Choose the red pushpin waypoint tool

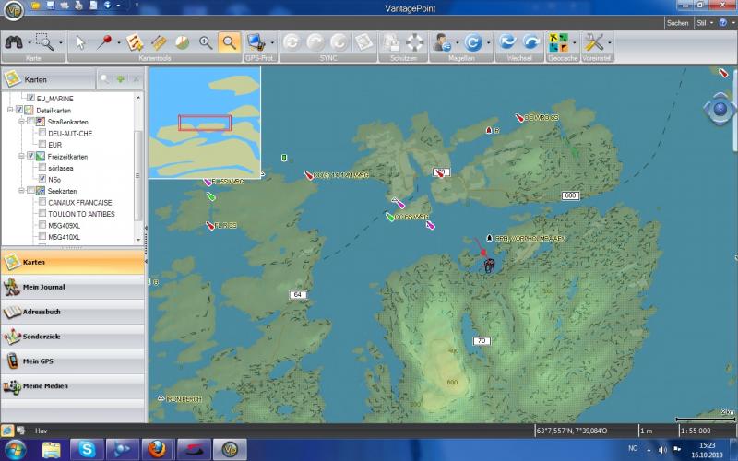coord(105,42)
